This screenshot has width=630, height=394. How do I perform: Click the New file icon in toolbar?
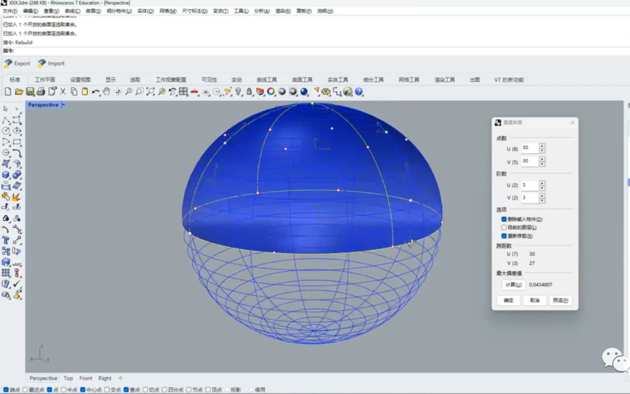coord(8,92)
